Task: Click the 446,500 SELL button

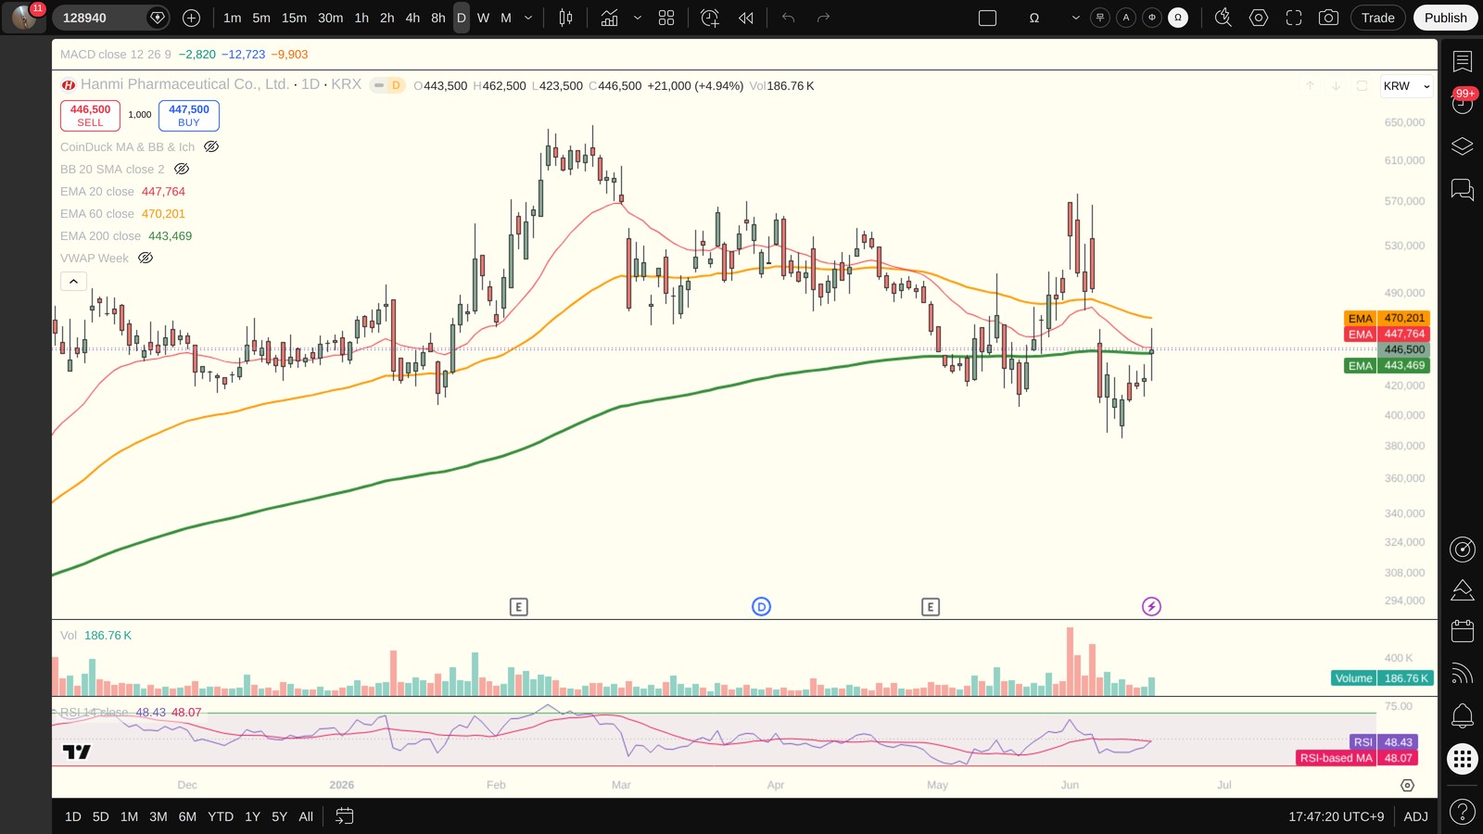Action: [x=90, y=116]
